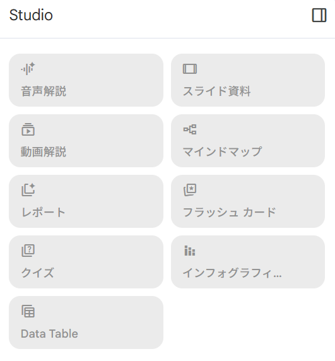Select the Data Table text label

click(49, 334)
